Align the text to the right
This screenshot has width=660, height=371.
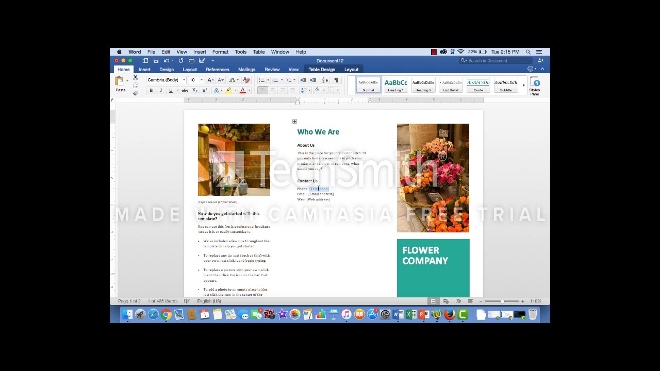(x=282, y=91)
